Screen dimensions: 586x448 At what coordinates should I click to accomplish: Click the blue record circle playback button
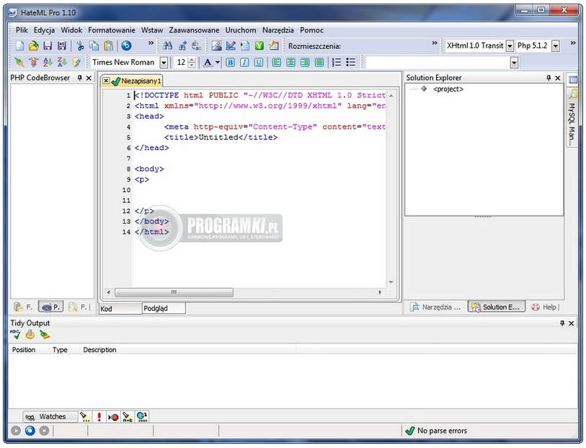click(x=30, y=431)
